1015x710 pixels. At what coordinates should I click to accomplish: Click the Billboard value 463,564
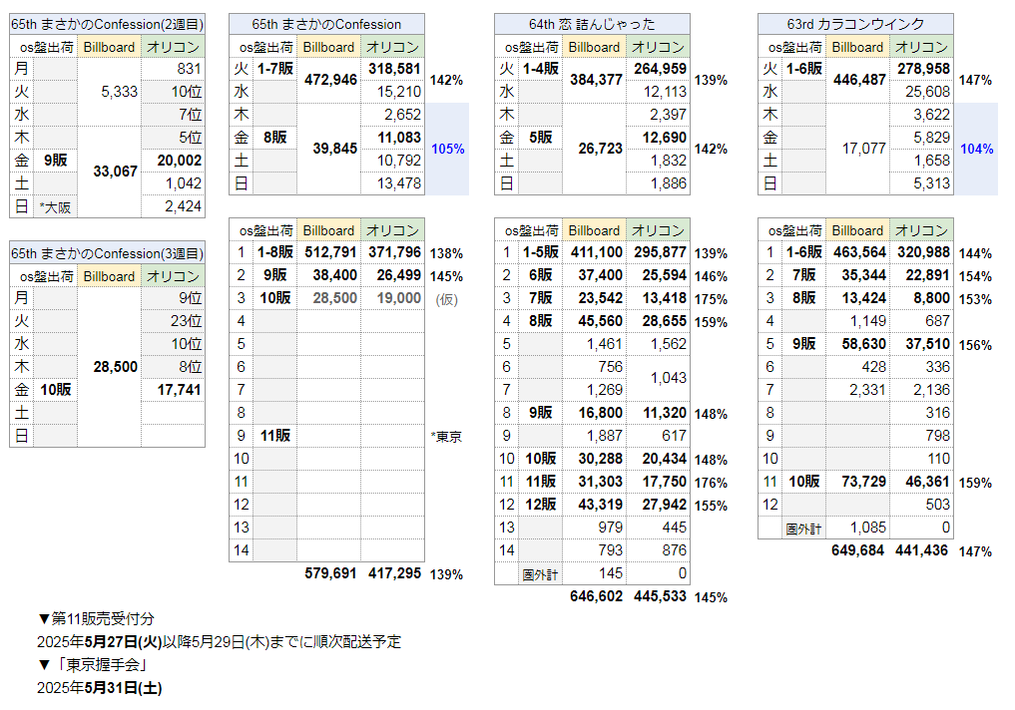click(x=859, y=252)
